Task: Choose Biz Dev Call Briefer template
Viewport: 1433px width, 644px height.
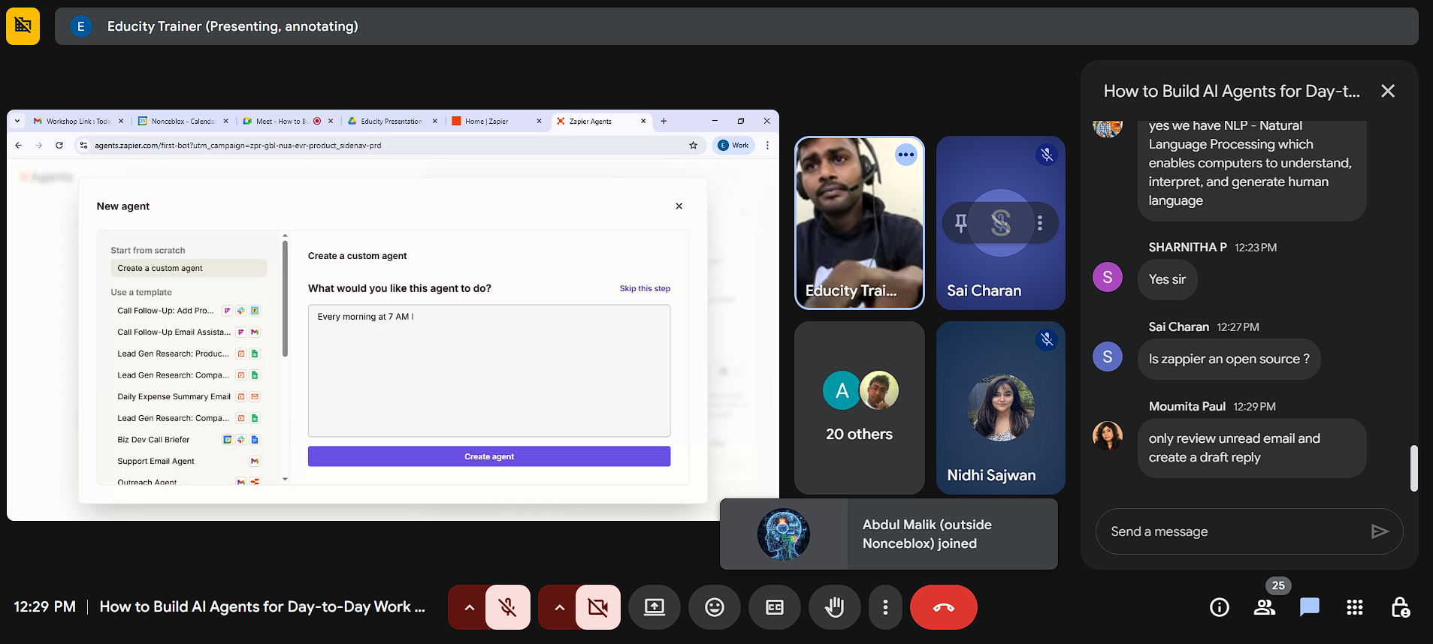Action: (188, 440)
